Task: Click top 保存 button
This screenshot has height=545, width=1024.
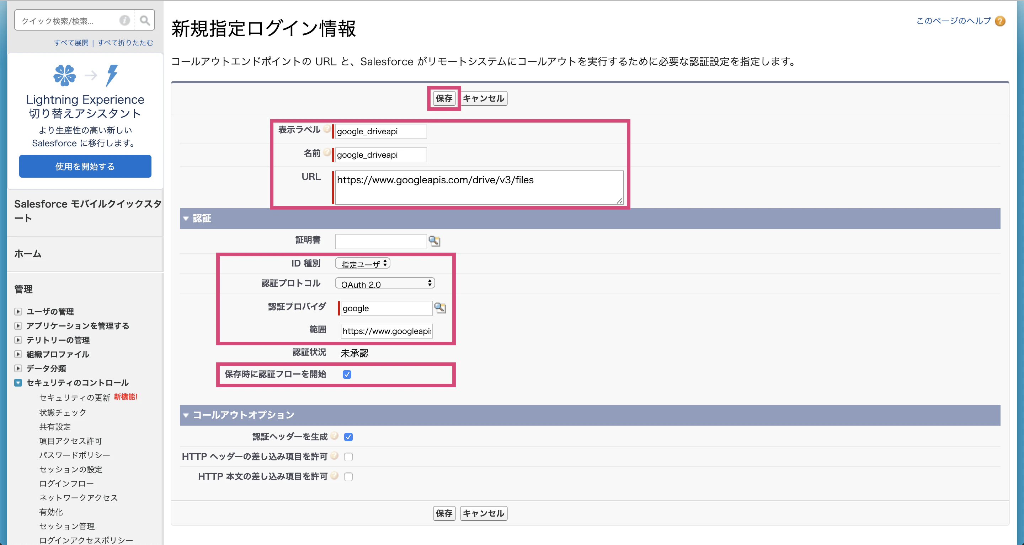Action: pos(444,98)
